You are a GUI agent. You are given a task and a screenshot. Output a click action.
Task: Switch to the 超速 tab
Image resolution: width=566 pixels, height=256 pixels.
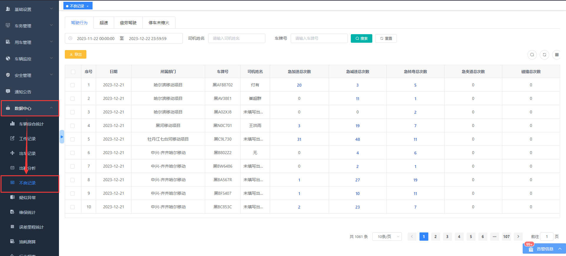104,23
